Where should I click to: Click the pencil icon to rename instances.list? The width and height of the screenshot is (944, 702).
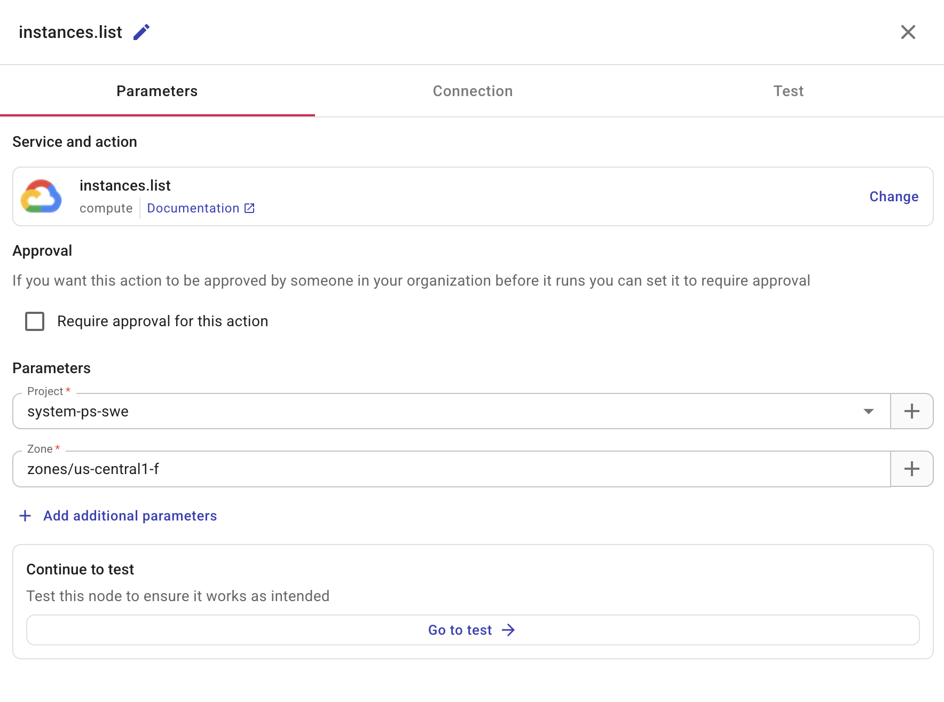coord(141,32)
